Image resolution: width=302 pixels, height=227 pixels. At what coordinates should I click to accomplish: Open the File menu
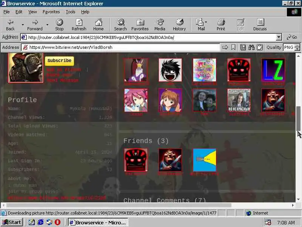coord(6,12)
